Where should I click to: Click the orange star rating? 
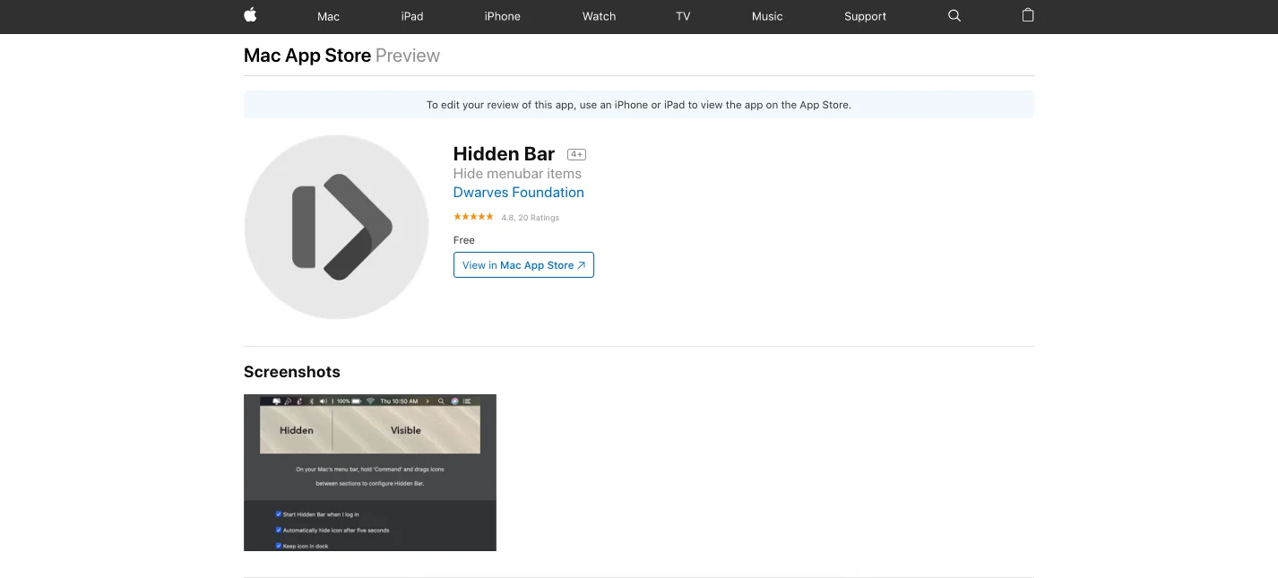pos(473,217)
